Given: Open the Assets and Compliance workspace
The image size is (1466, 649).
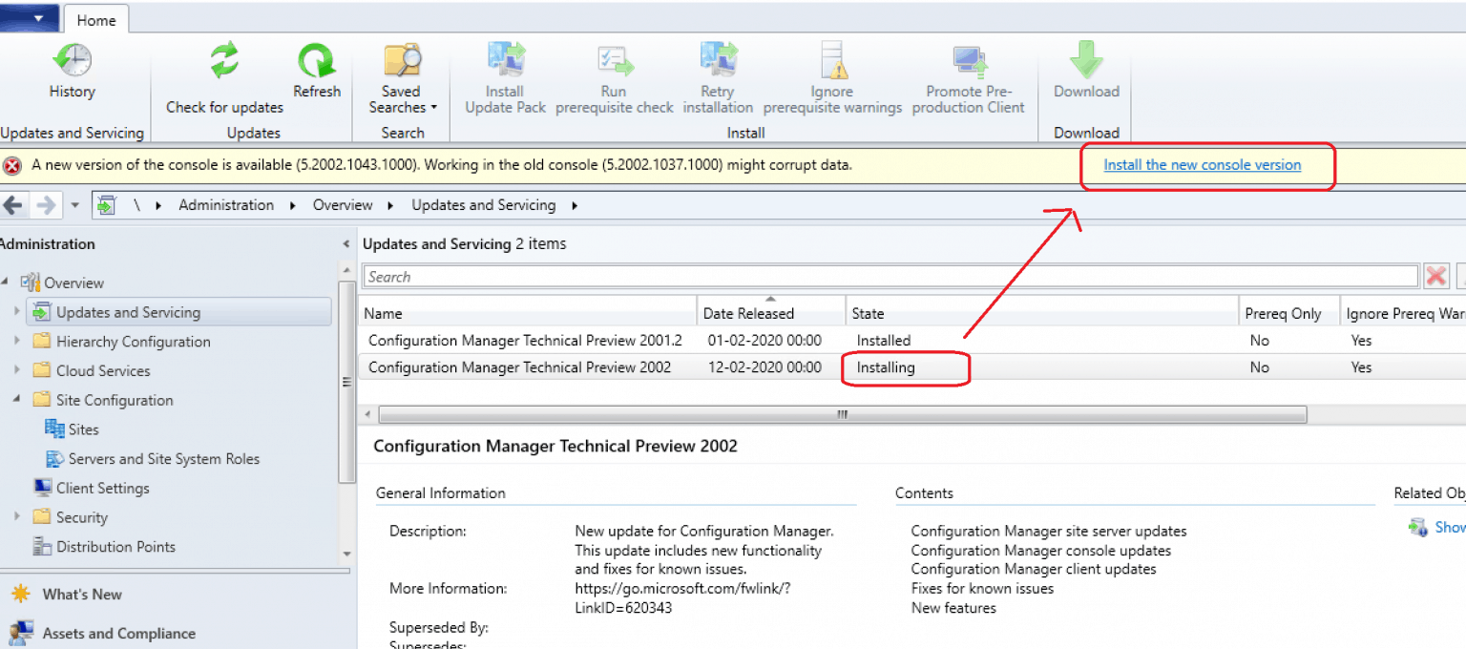Looking at the screenshot, I should pos(118,633).
